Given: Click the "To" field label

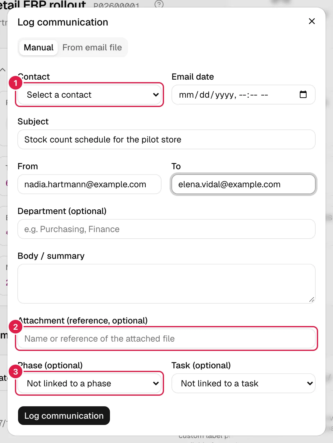Looking at the screenshot, I should pos(176,166).
